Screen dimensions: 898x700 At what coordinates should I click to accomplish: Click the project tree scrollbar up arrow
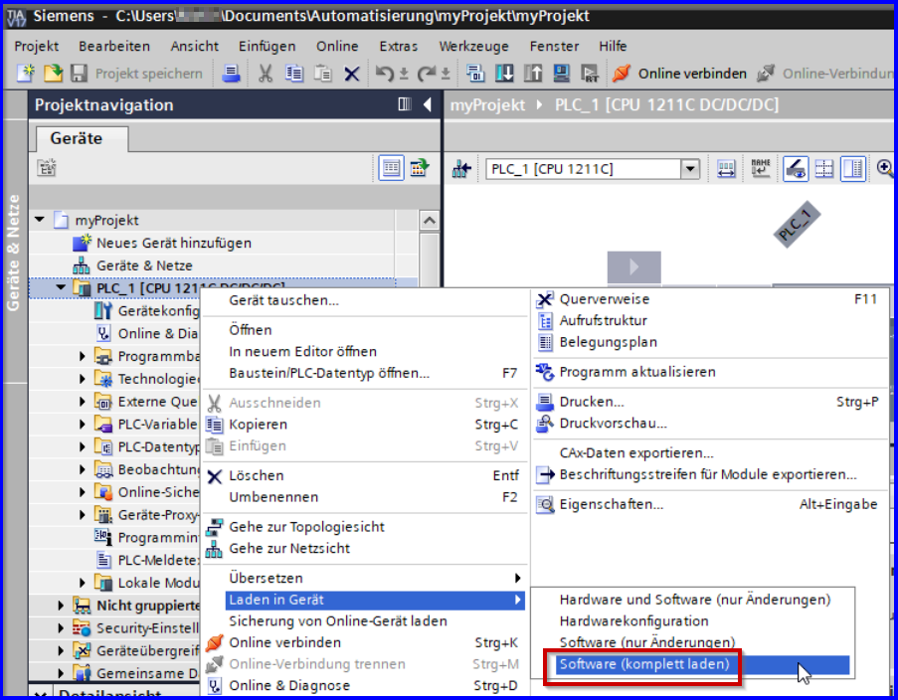(430, 220)
